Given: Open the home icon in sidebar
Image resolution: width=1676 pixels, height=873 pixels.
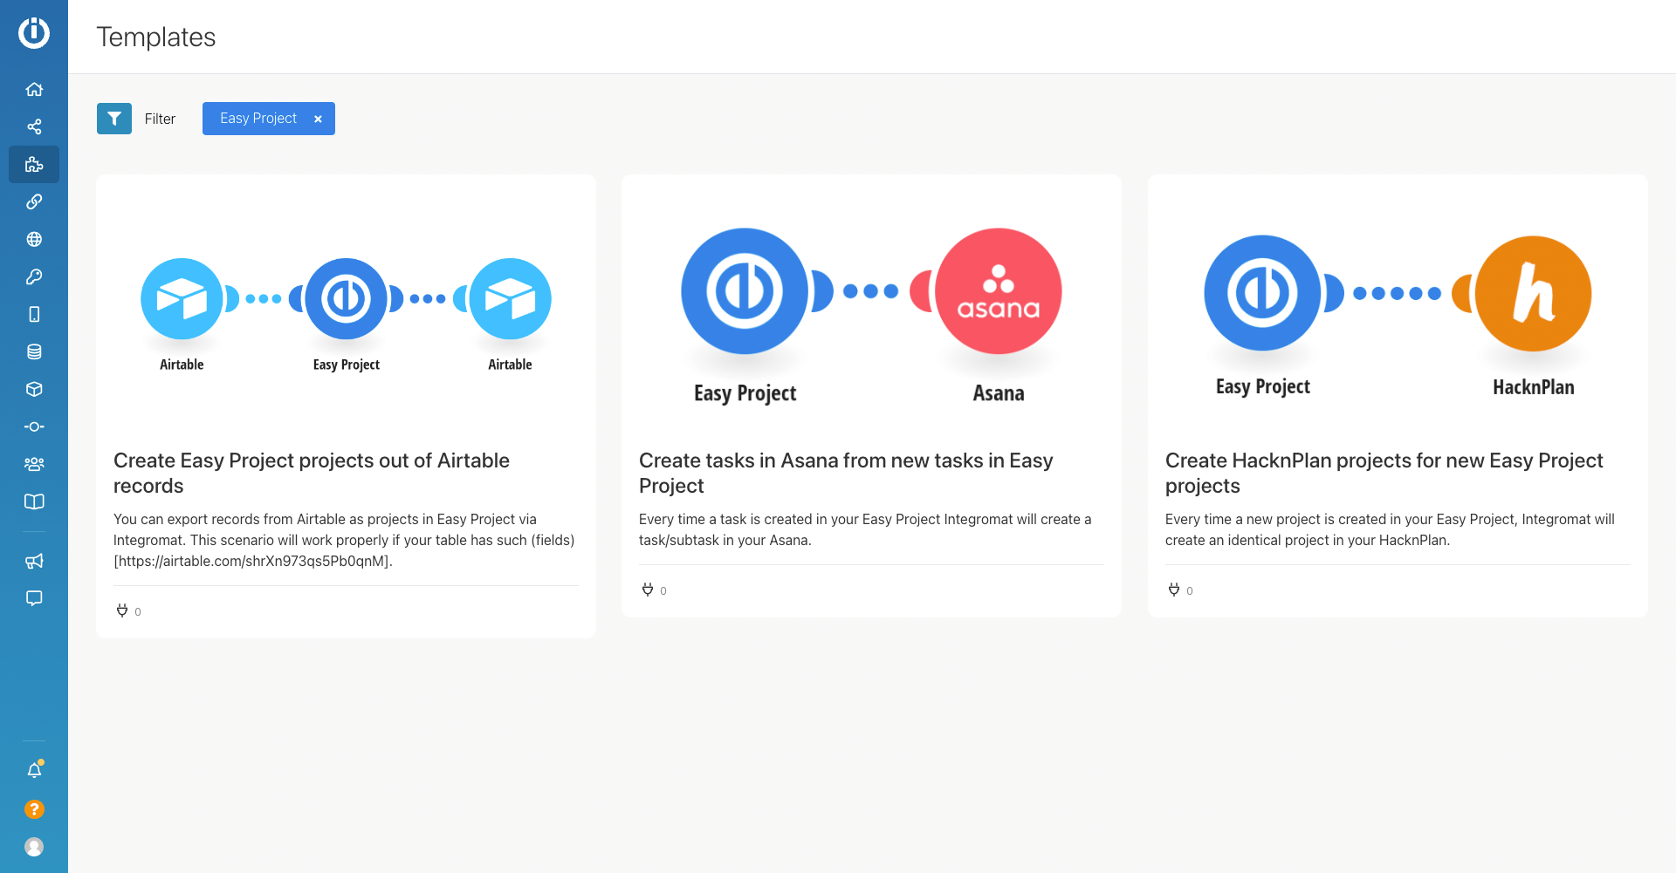Looking at the screenshot, I should [34, 89].
